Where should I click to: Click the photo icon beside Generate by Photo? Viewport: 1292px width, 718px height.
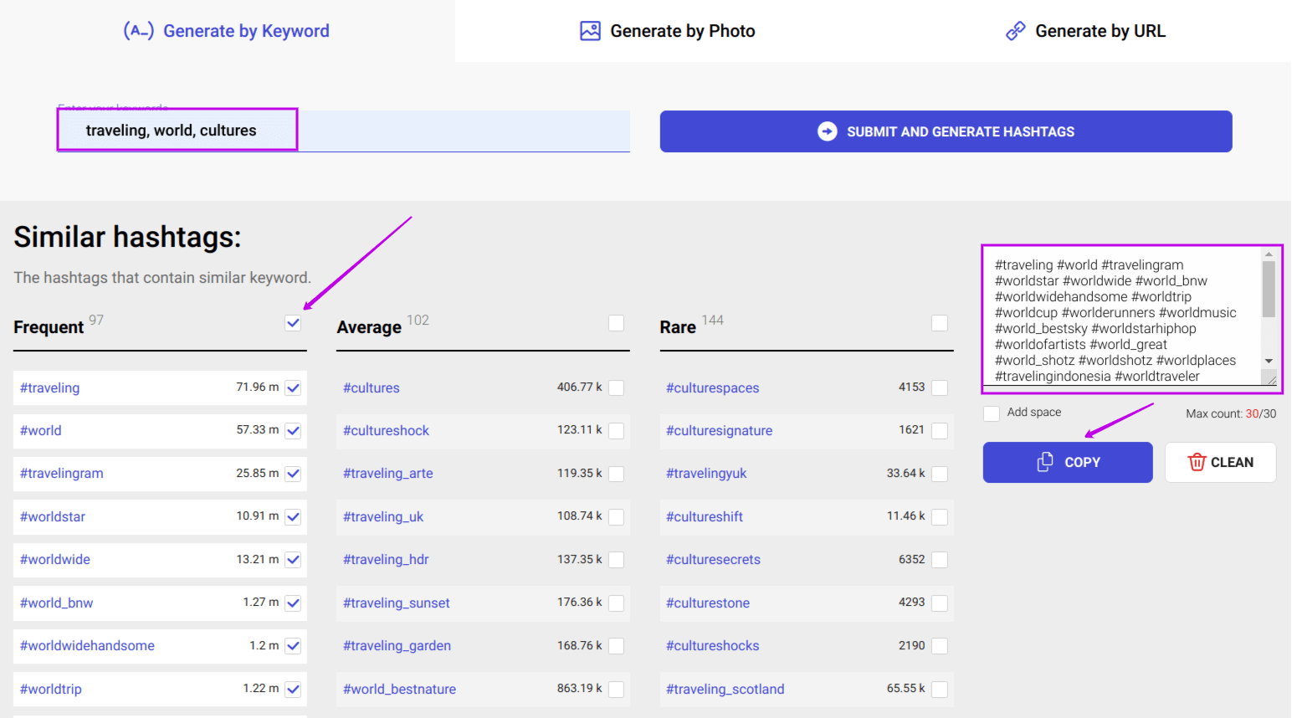tap(589, 30)
